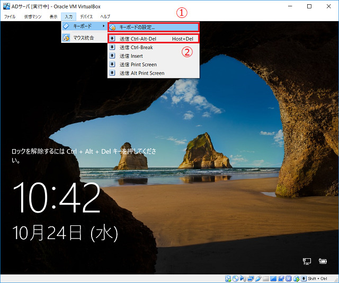Click the shared folders status icon

266,279
